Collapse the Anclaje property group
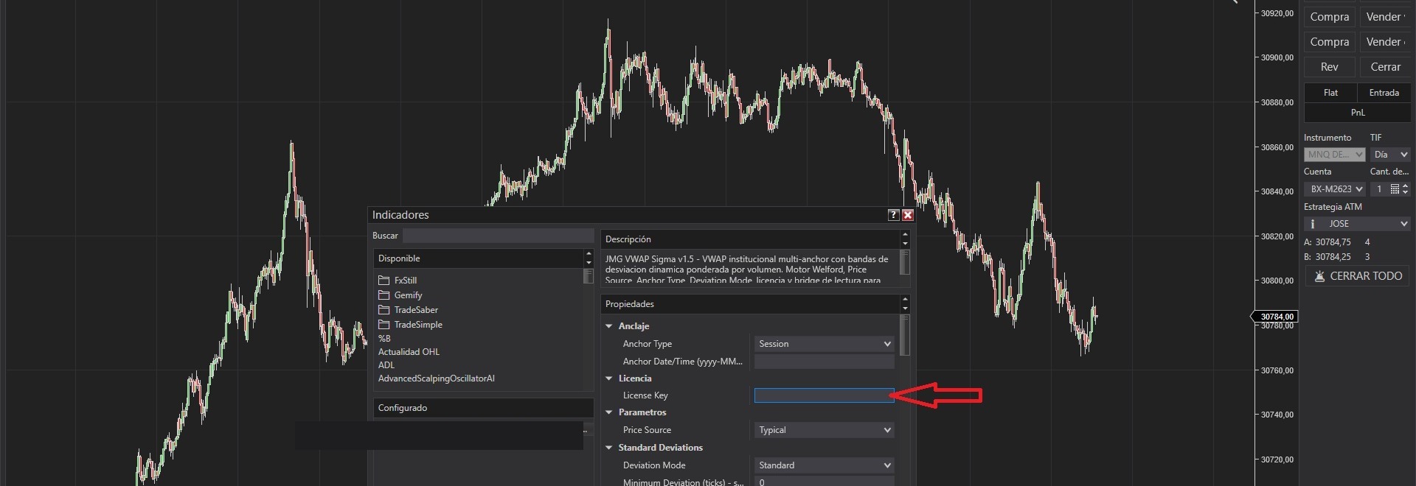Image resolution: width=1416 pixels, height=486 pixels. coord(609,326)
